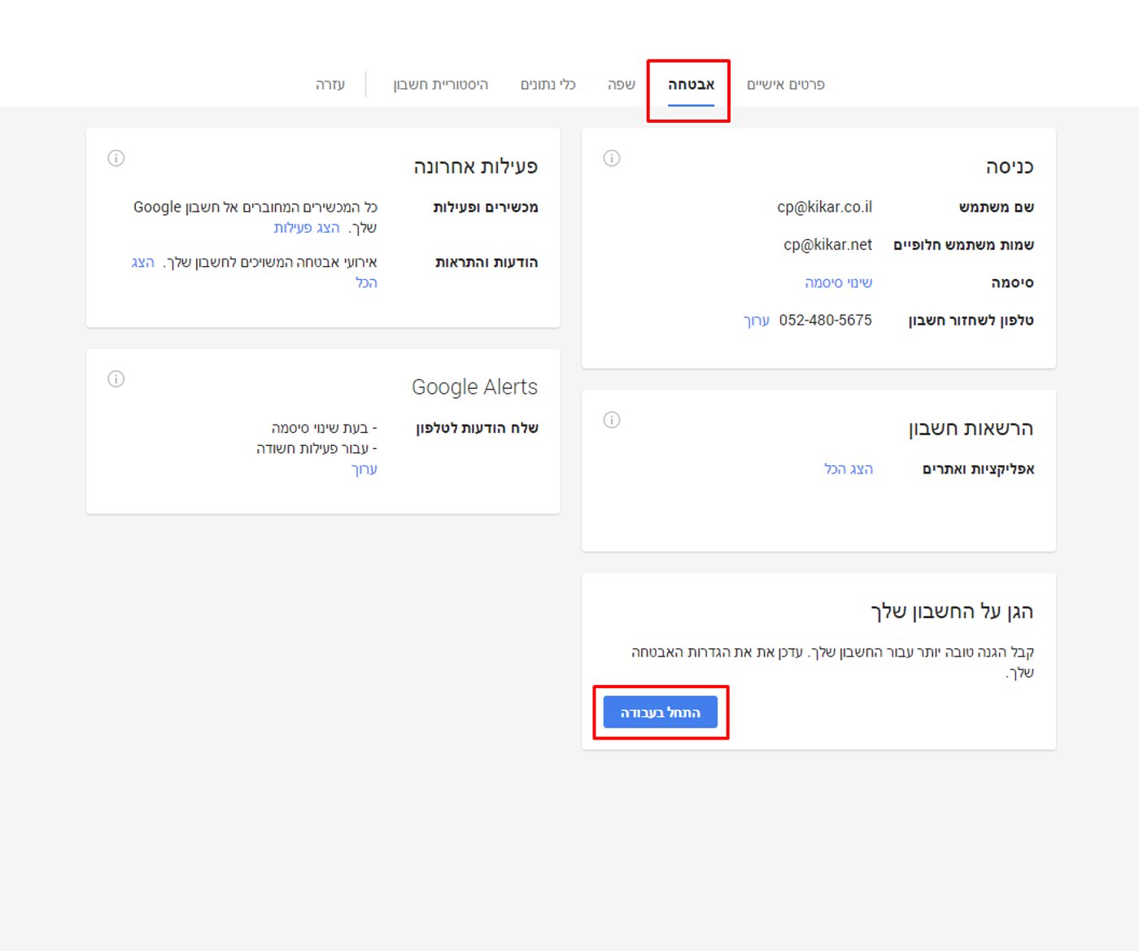The height and width of the screenshot is (951, 1139).
Task: Click the Google Alerts heading
Action: point(475,387)
